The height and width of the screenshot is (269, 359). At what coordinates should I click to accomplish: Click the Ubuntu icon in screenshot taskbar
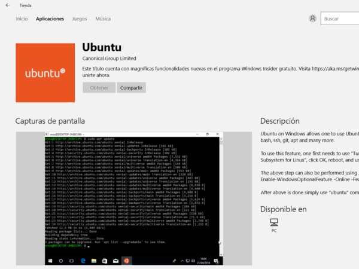click(127, 261)
